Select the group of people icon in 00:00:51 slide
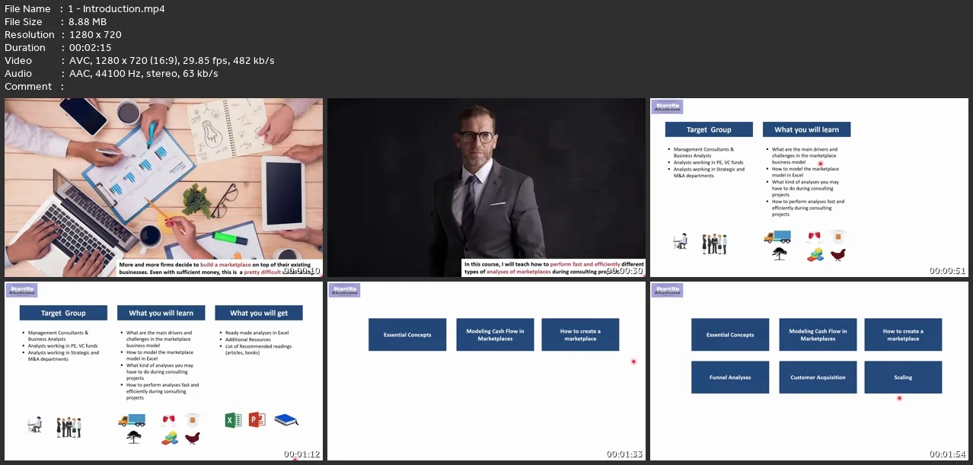 click(714, 244)
